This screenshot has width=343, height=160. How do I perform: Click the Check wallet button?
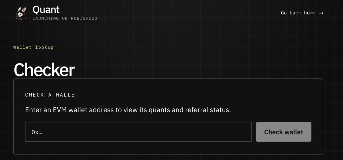[284, 132]
